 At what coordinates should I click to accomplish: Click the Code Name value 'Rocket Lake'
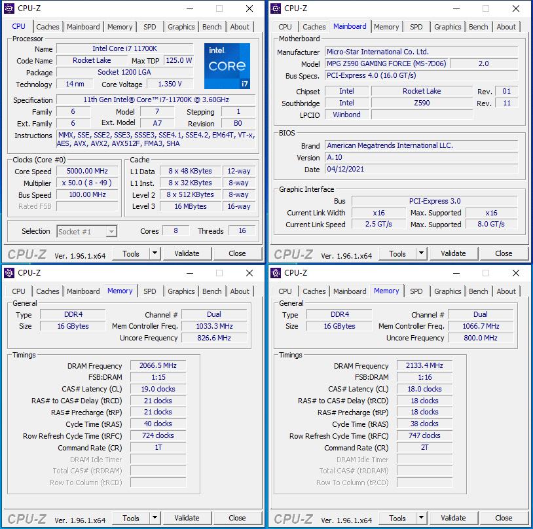92,60
